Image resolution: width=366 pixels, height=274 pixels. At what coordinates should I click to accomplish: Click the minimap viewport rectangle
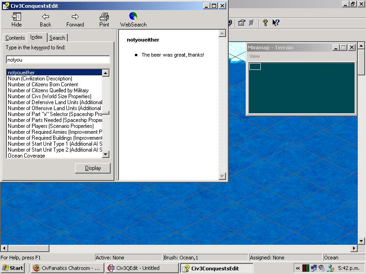255,66
